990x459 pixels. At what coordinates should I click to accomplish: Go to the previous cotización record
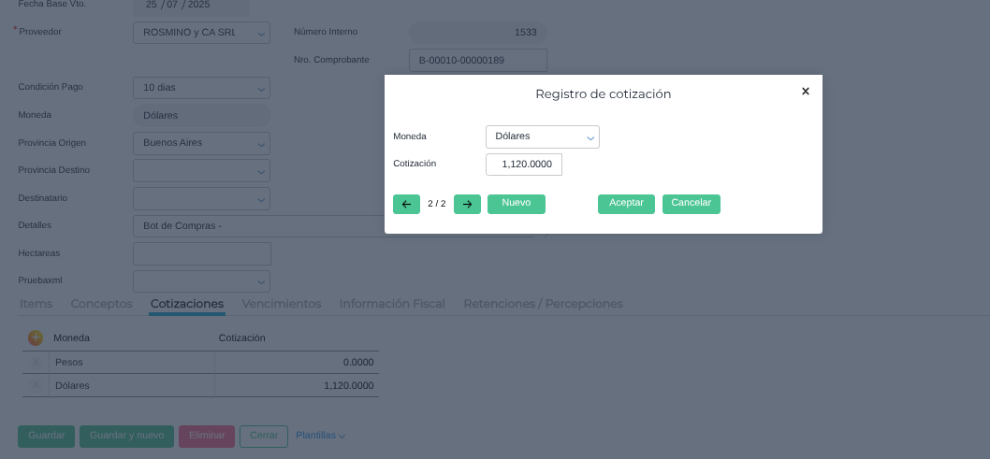click(x=406, y=204)
